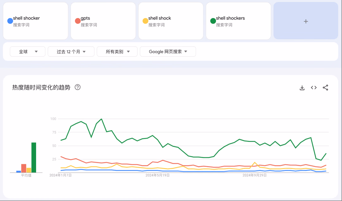Screen dimensions: 342x201
Task: Edit the gpts search term card
Action: (x=103, y=21)
